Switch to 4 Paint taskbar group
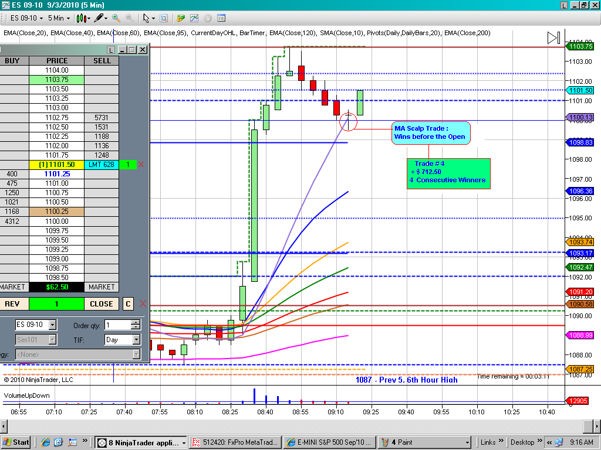The height and width of the screenshot is (450, 601). (424, 442)
